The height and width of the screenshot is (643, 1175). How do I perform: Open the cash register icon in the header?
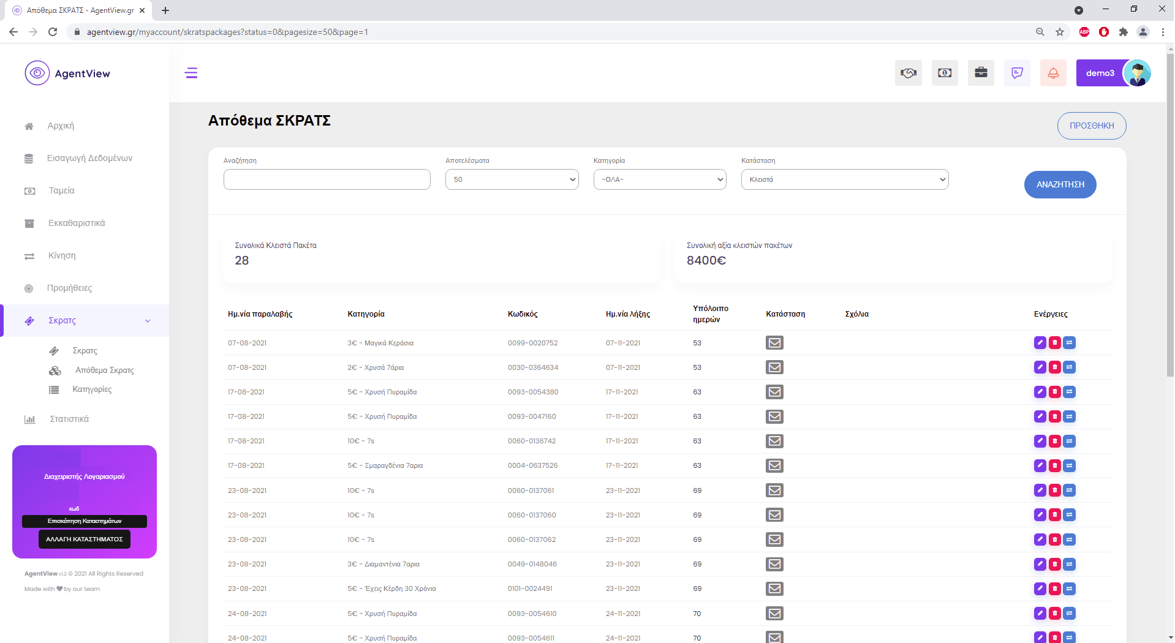pos(945,73)
